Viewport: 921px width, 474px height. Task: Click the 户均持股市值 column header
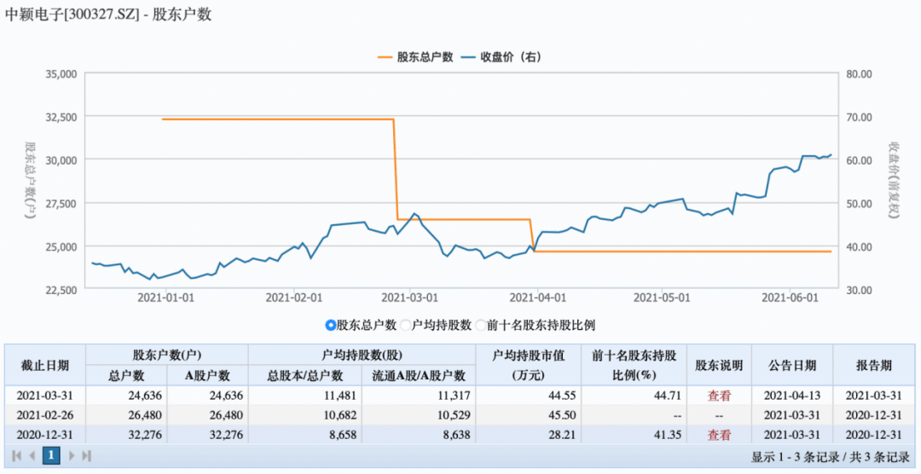point(528,365)
